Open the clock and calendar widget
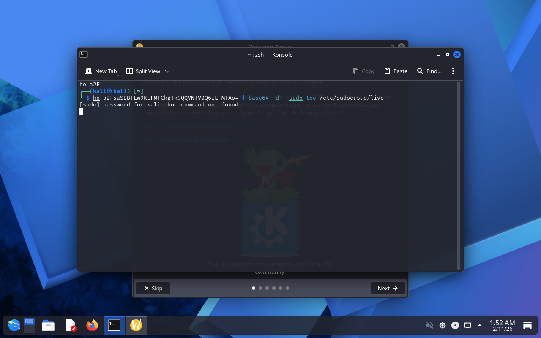The height and width of the screenshot is (338, 541). tap(502, 325)
